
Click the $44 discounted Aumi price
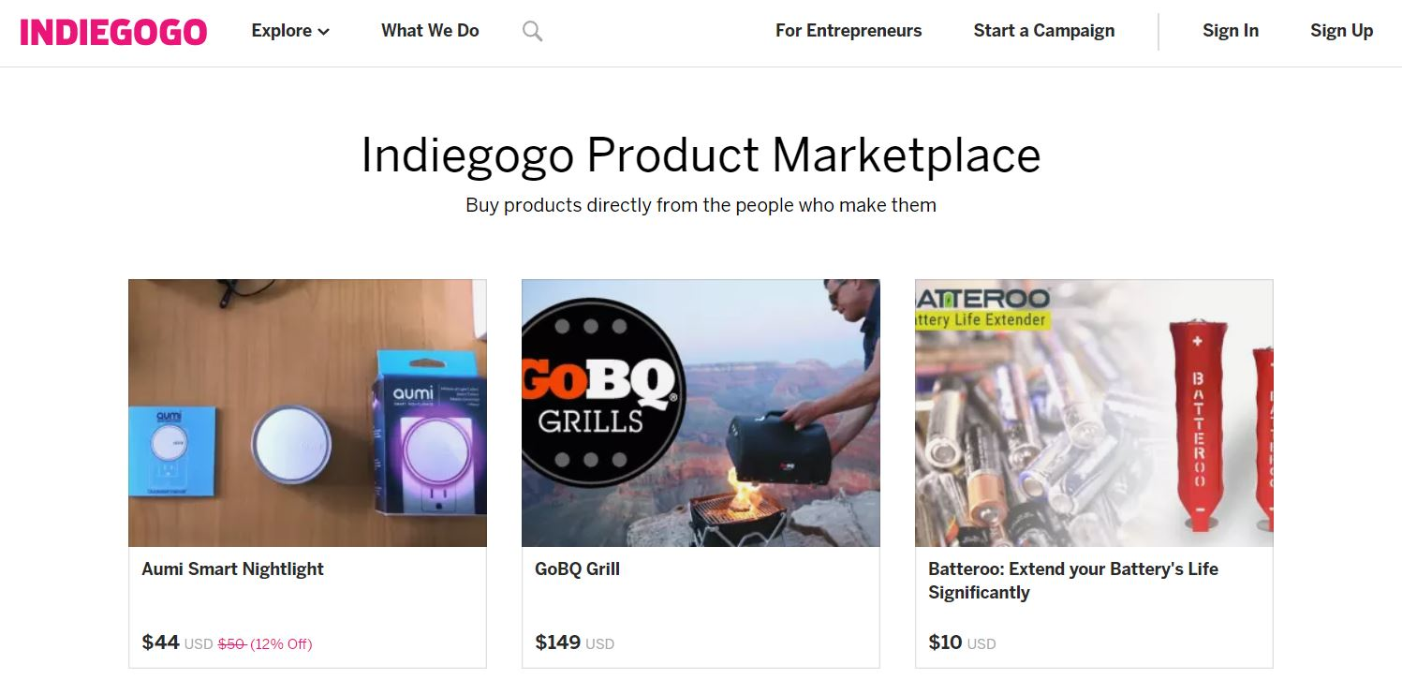point(159,642)
